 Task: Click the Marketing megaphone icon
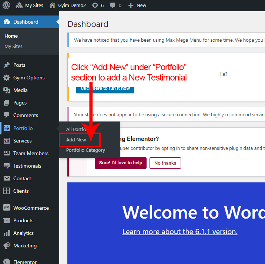coord(6,246)
